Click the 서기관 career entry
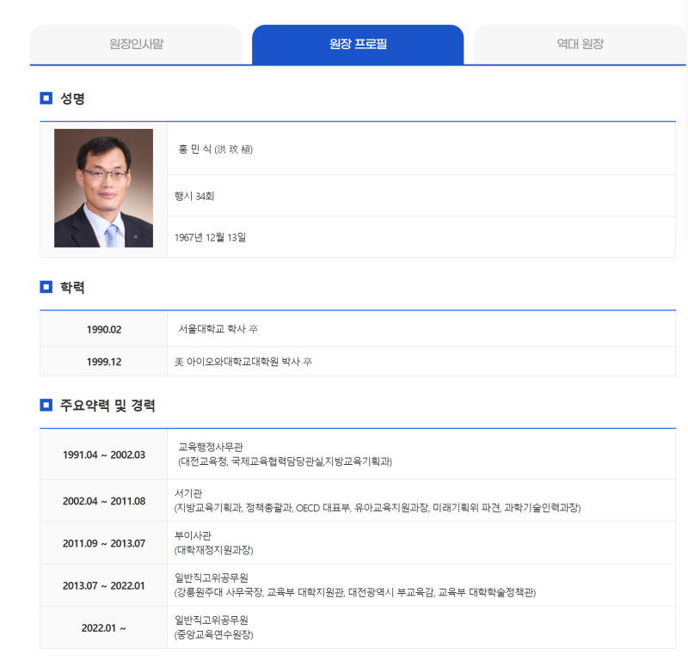The width and height of the screenshot is (688, 666). point(187,493)
